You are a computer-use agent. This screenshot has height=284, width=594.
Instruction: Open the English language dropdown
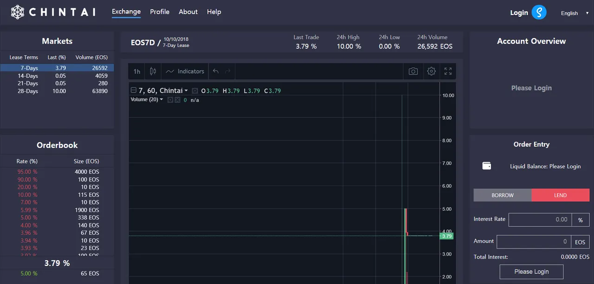[x=575, y=13]
